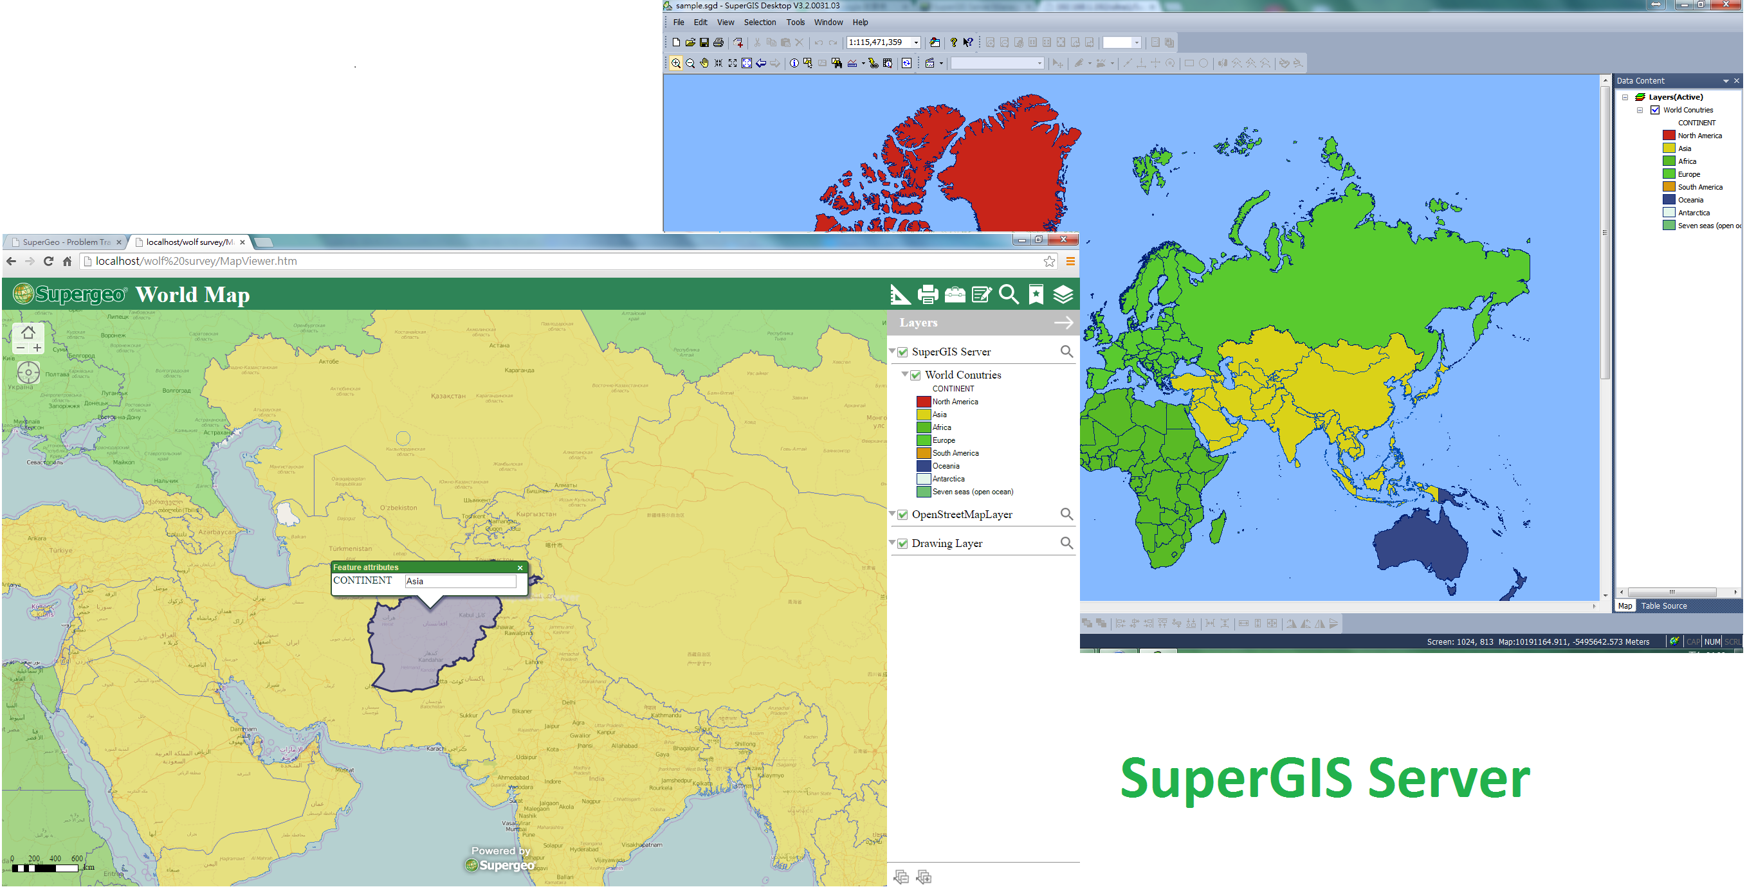Click the Add Layer icon in SuperGIS Desktop
1747x887 pixels.
738,42
